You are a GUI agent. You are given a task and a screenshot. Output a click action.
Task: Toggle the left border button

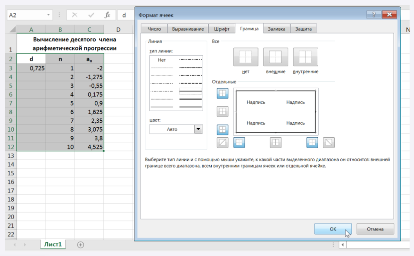(x=239, y=143)
